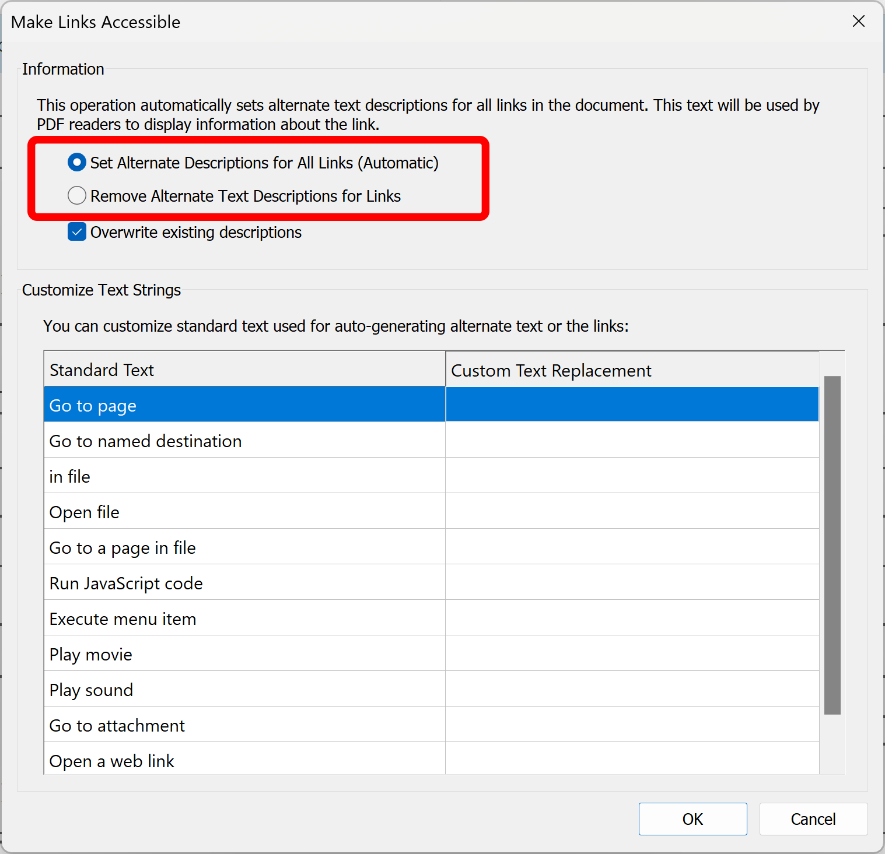Click custom replacement cell for 'Play sound'

pos(632,690)
